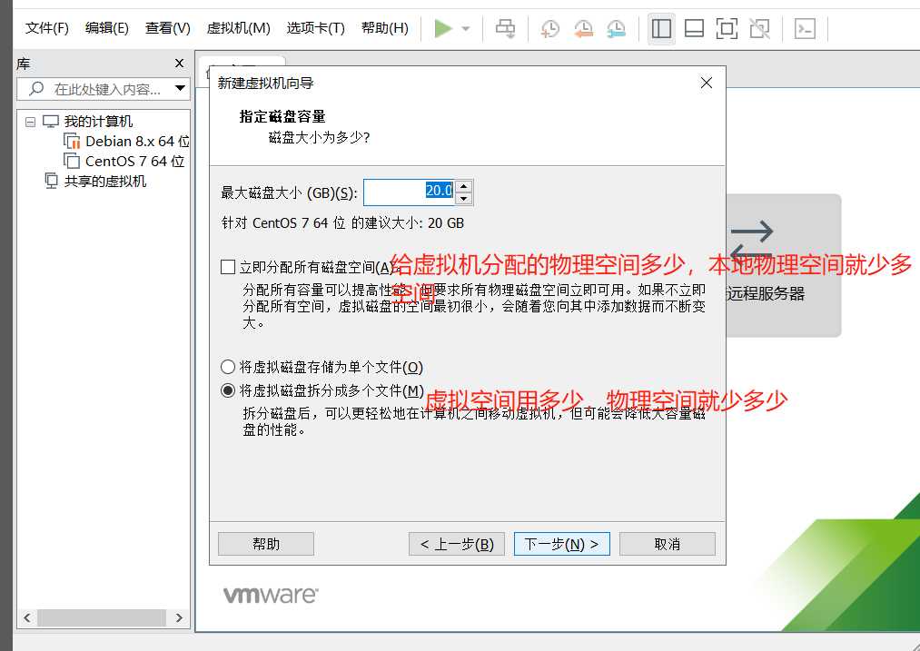Increase disk size with up spinner arrow
This screenshot has height=651, width=920.
464,186
